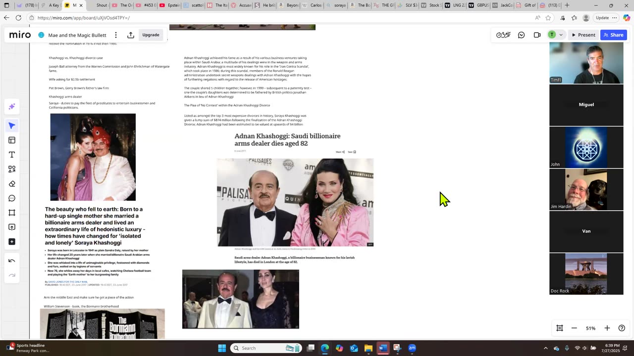Click the blue Share button

click(x=614, y=35)
